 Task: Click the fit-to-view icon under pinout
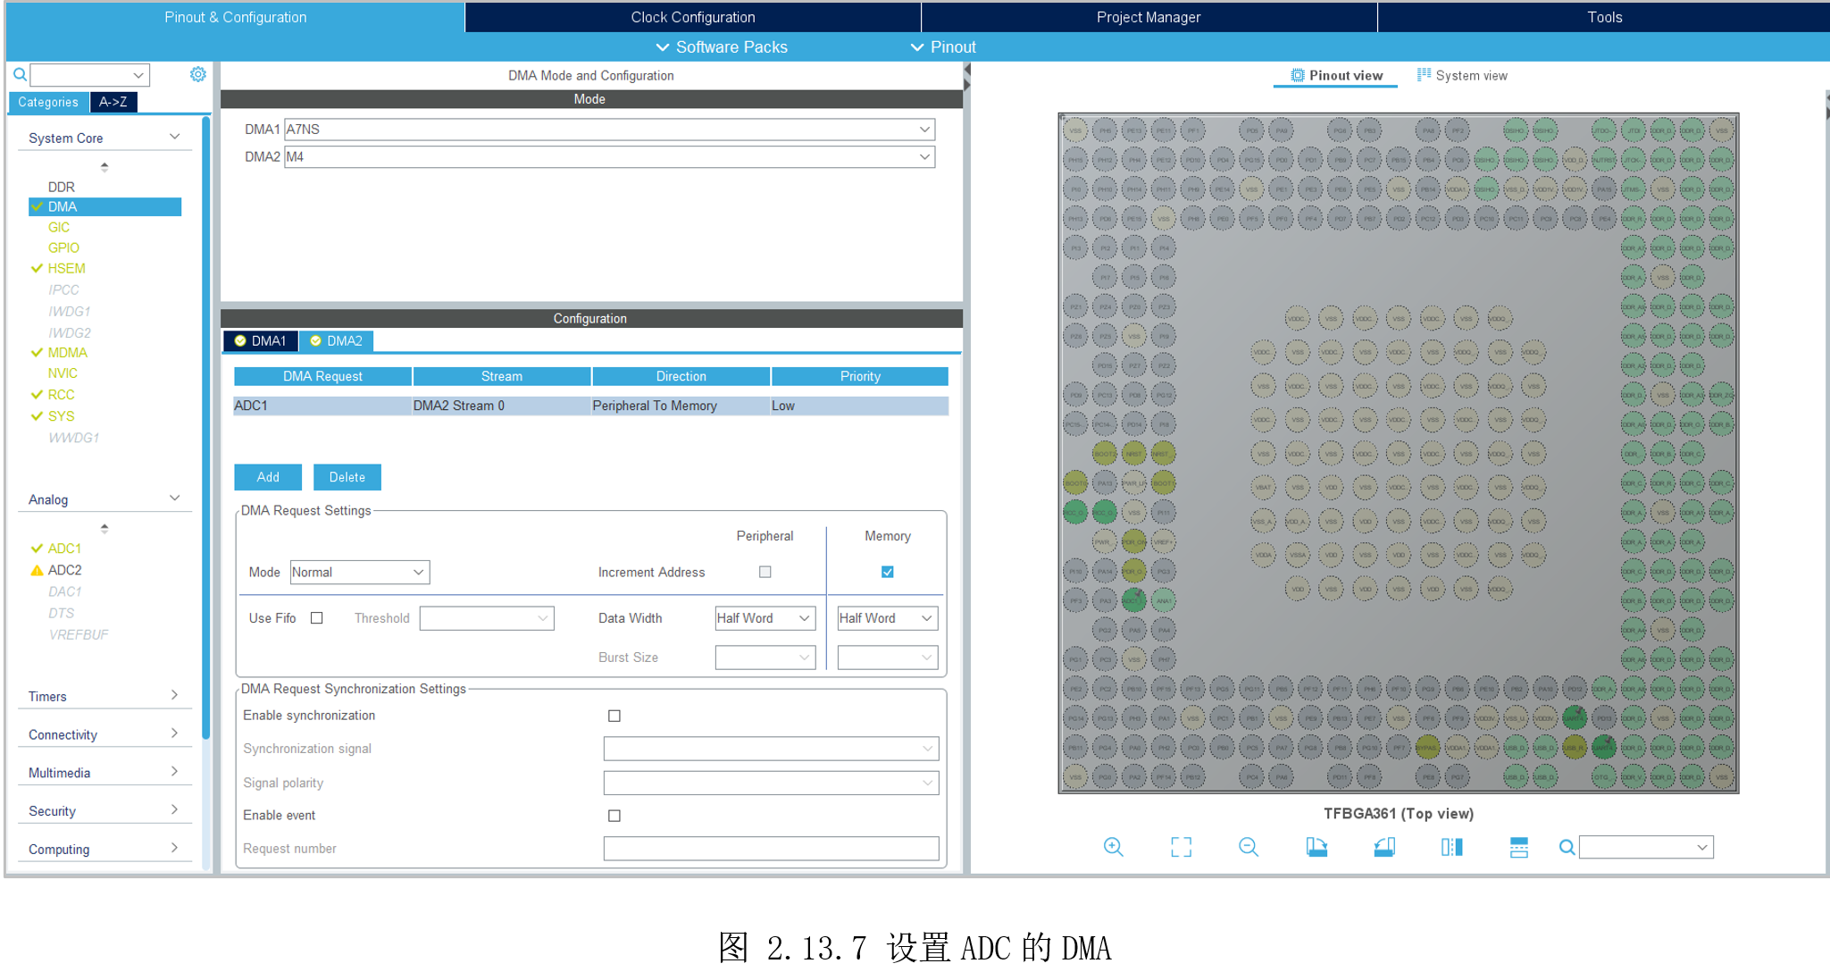(x=1181, y=847)
